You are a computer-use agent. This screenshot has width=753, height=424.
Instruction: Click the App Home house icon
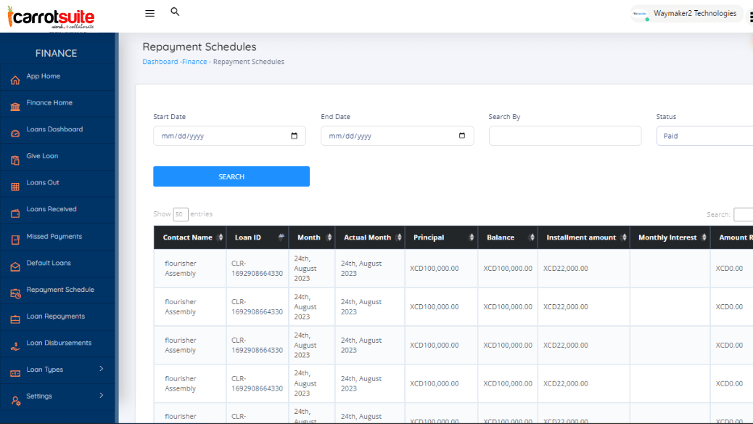coord(15,80)
